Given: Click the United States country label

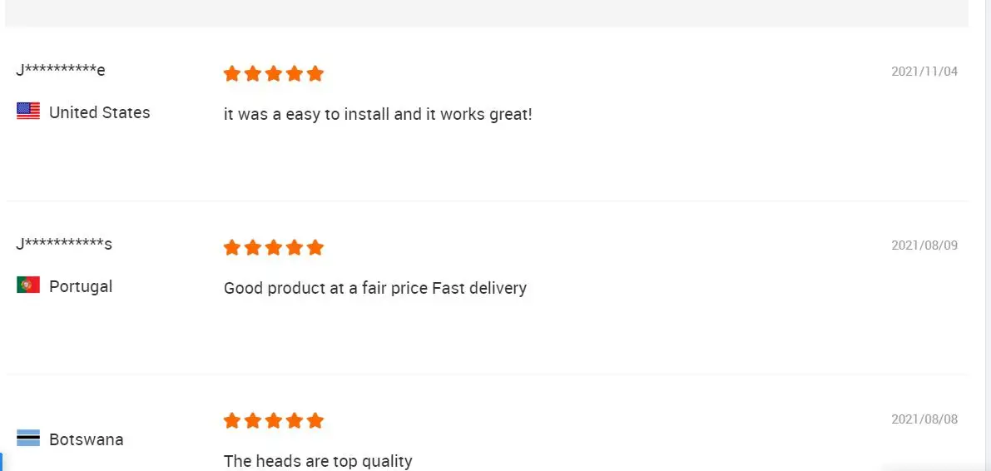Looking at the screenshot, I should (100, 112).
